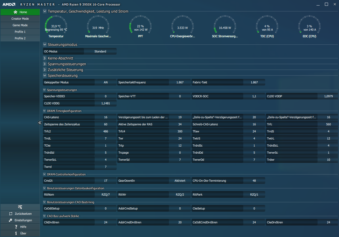Click the CPU-Energieverbrauch gauge
Viewport: 339px width, 237px height.
[x=183, y=27]
